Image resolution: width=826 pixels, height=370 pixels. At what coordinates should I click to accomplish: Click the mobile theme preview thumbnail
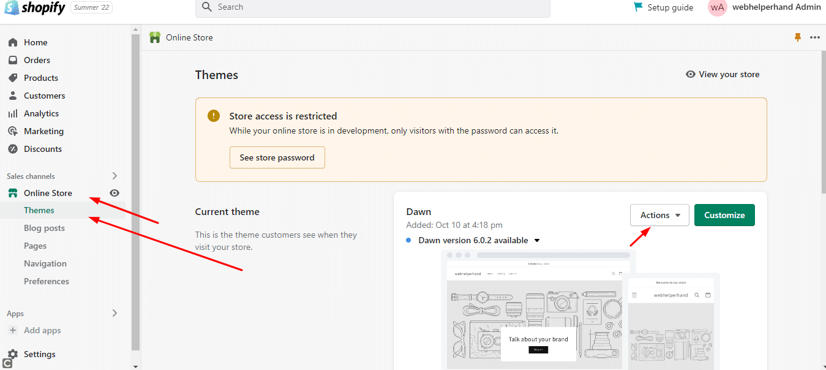coord(671,322)
